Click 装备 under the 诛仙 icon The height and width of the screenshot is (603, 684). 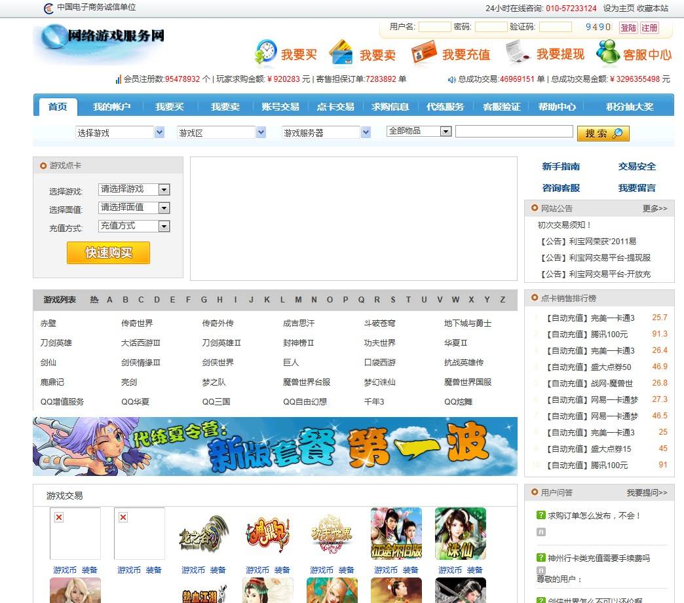click(474, 570)
